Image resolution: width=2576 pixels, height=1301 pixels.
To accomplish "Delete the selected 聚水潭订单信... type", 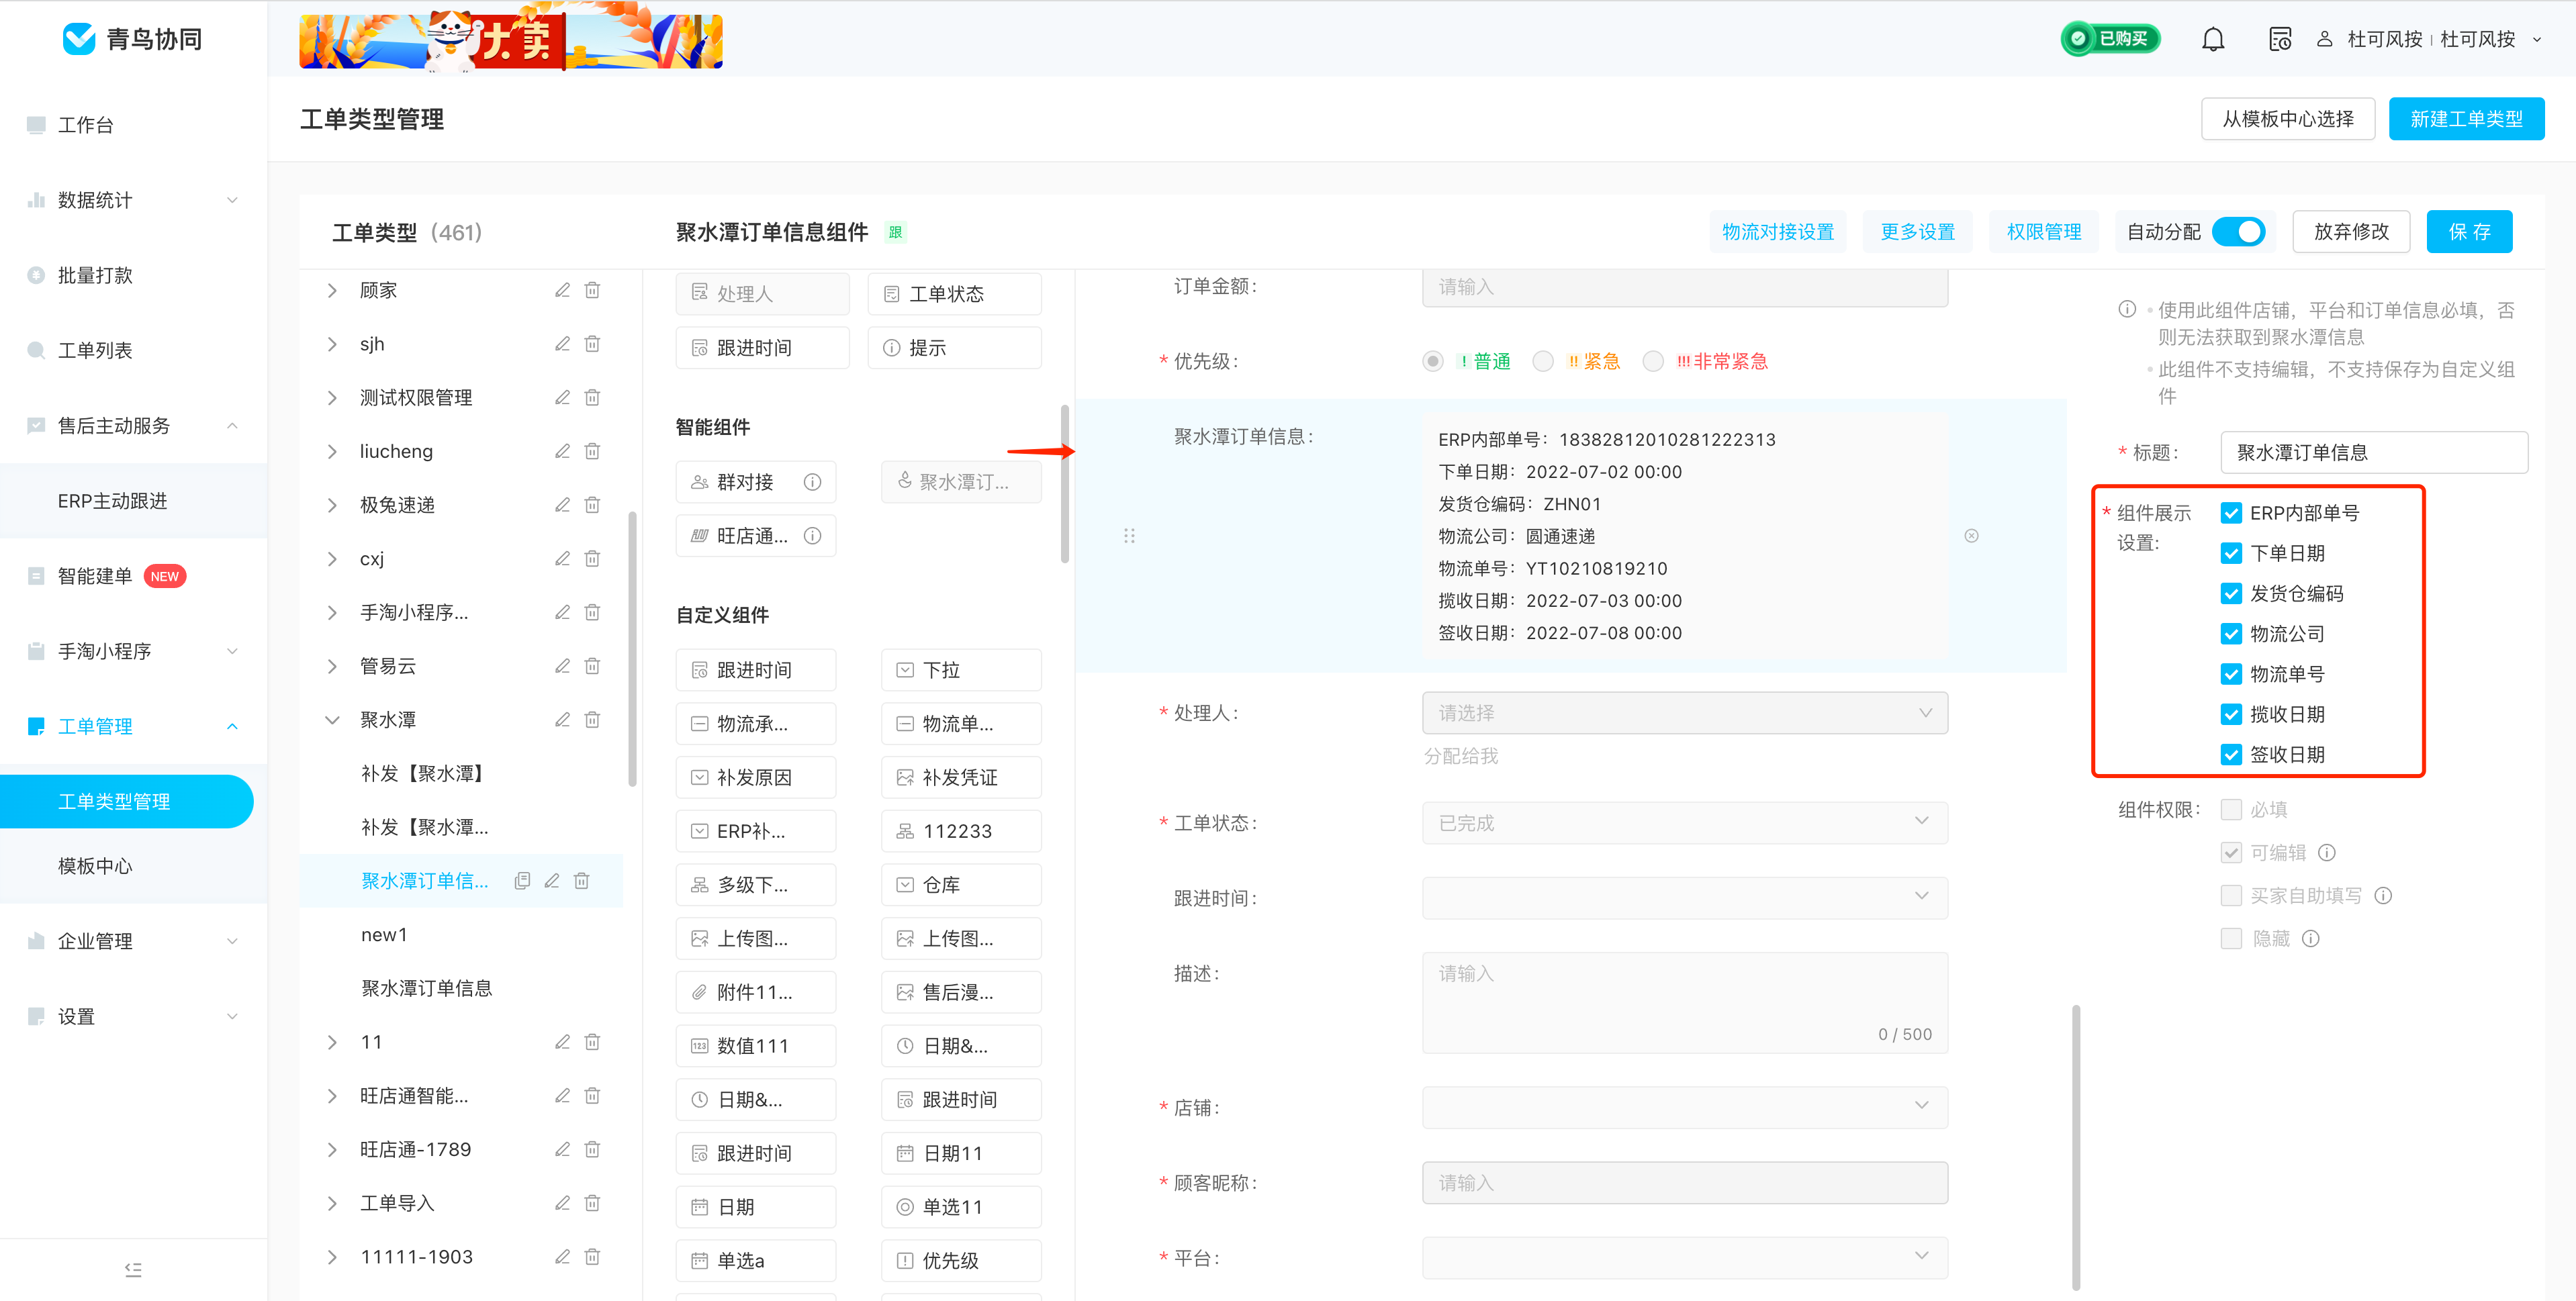I will click(x=582, y=881).
